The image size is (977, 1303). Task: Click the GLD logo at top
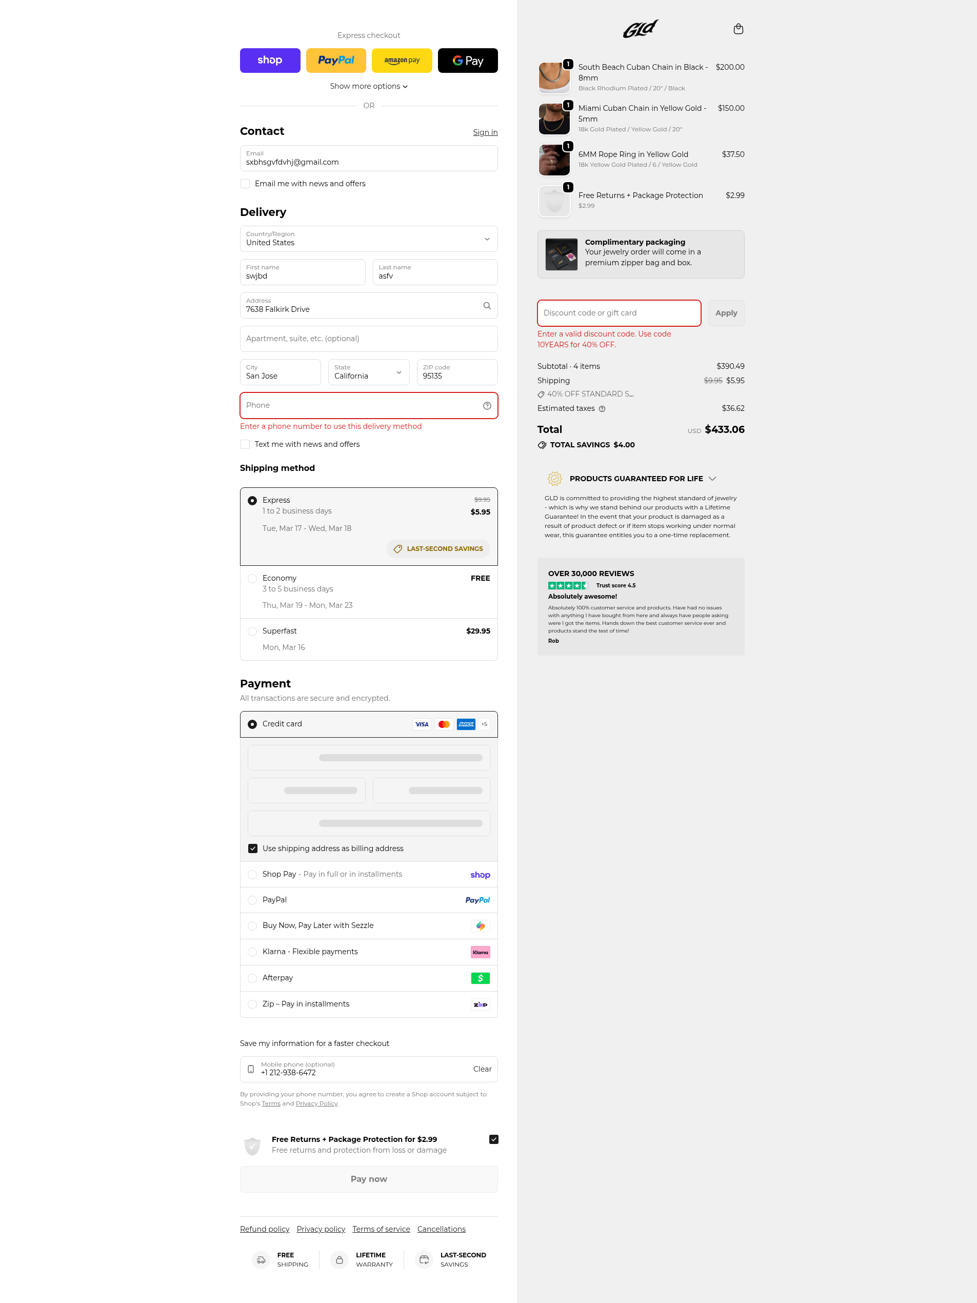[x=641, y=29]
